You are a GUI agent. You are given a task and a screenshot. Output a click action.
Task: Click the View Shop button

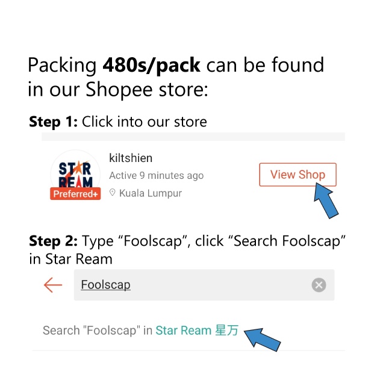pyautogui.click(x=298, y=175)
